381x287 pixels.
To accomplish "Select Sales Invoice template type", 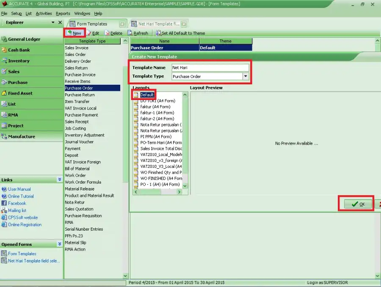I will 92,48.
